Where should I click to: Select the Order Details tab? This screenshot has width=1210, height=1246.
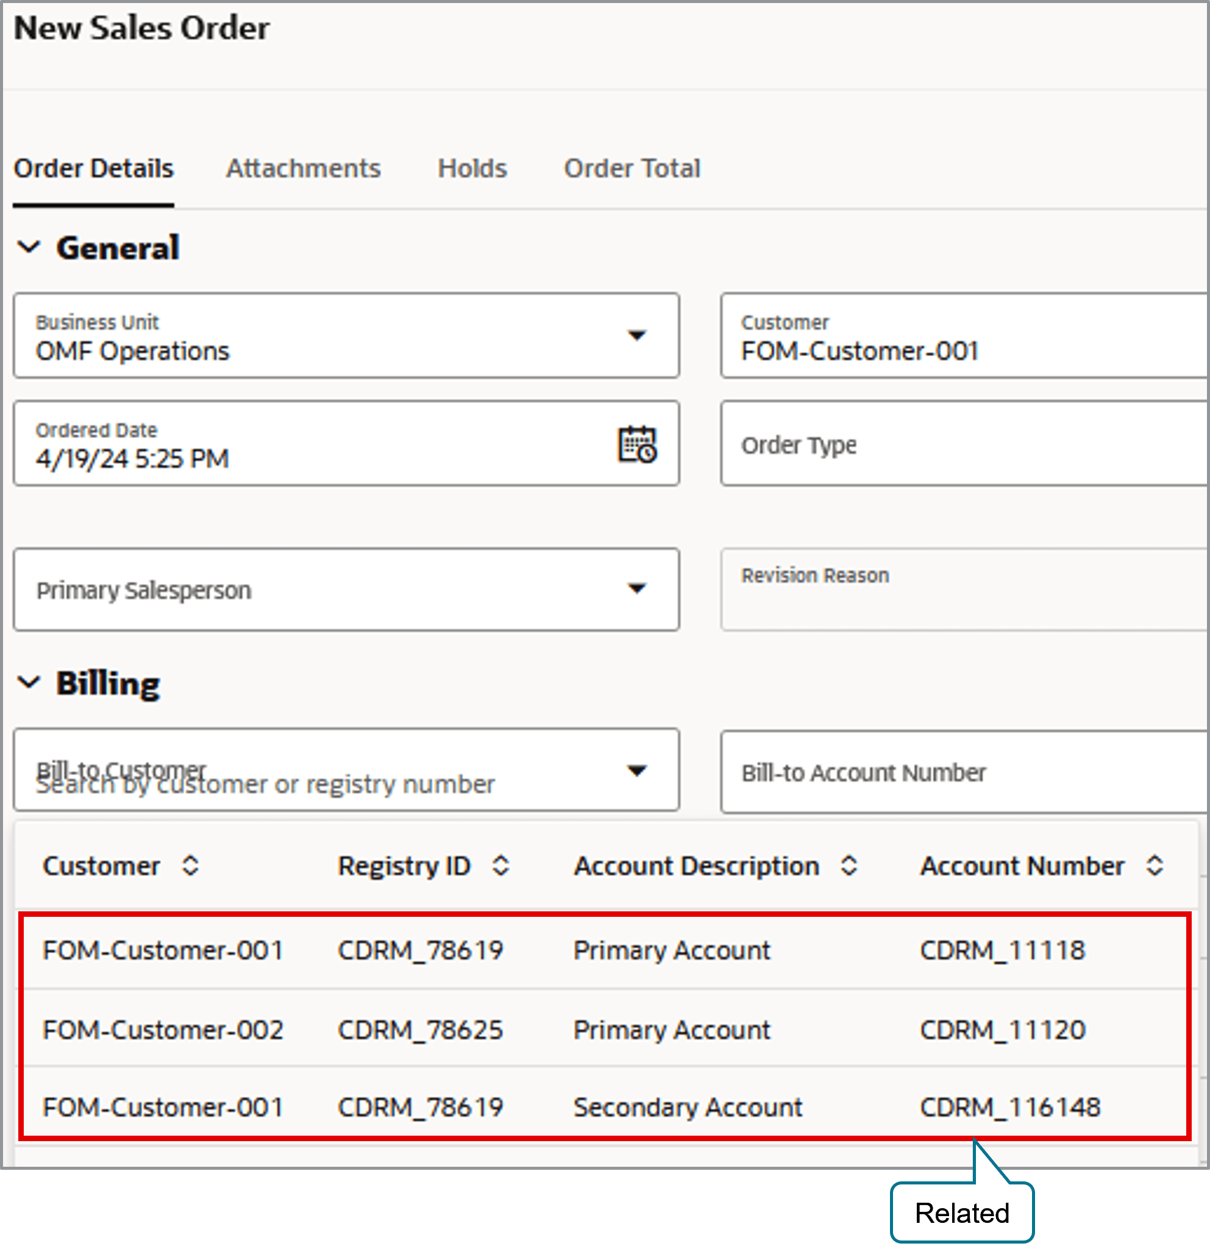pyautogui.click(x=94, y=168)
